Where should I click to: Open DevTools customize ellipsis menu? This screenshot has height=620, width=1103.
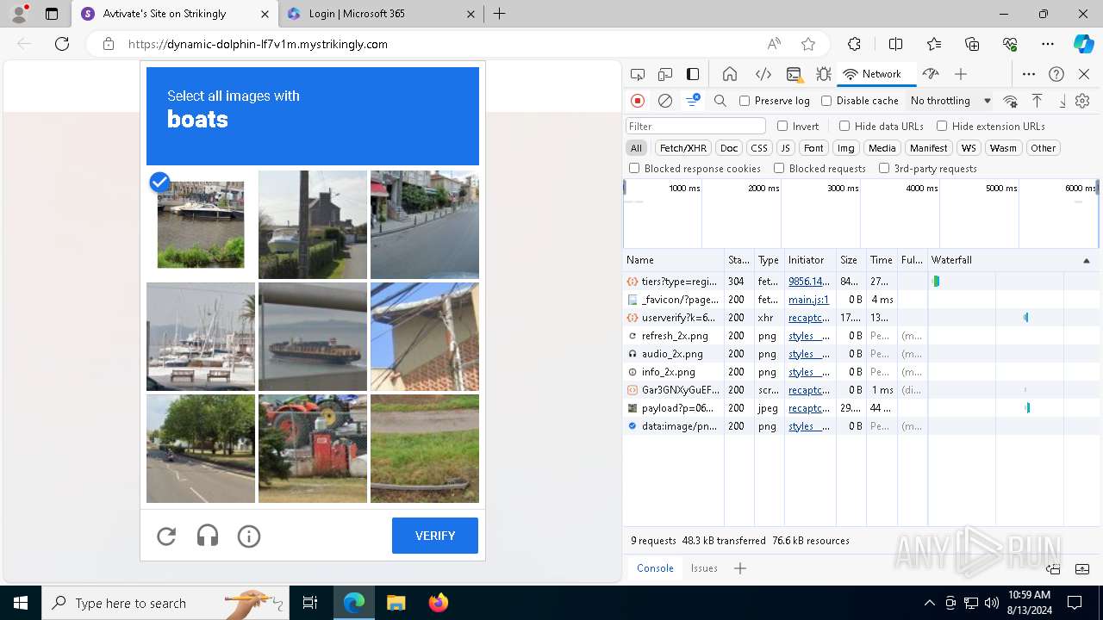(1029, 74)
